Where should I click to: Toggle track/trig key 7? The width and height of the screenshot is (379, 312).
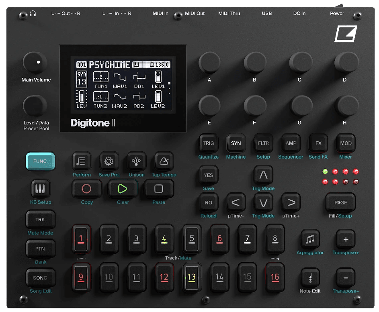[247, 239]
